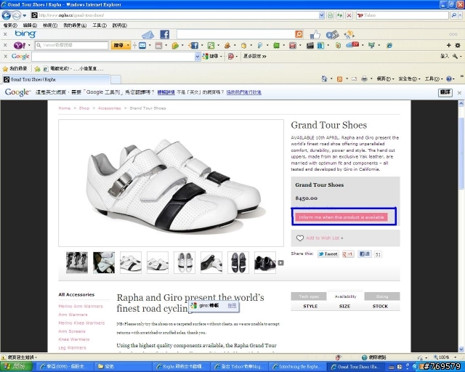Switch to the Sizing tab
This screenshot has width=465, height=372.
[382, 296]
